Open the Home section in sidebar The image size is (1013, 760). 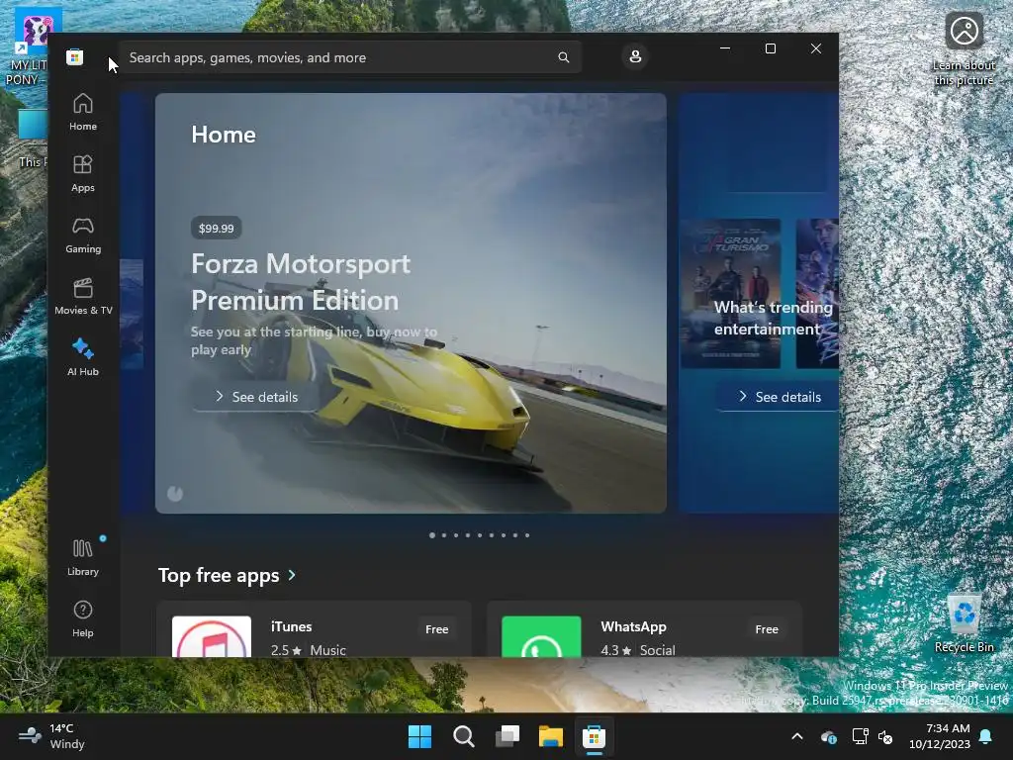[x=83, y=113]
